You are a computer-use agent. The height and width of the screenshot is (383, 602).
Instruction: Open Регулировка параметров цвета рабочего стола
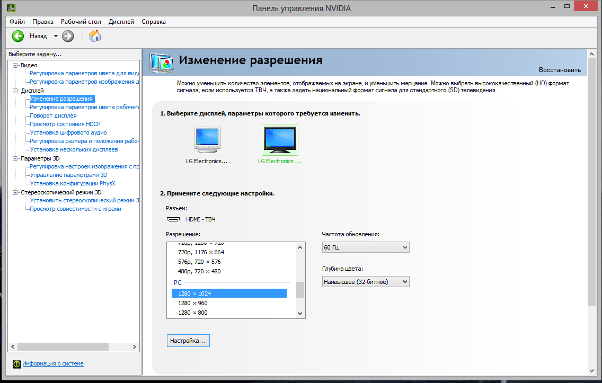coord(84,107)
